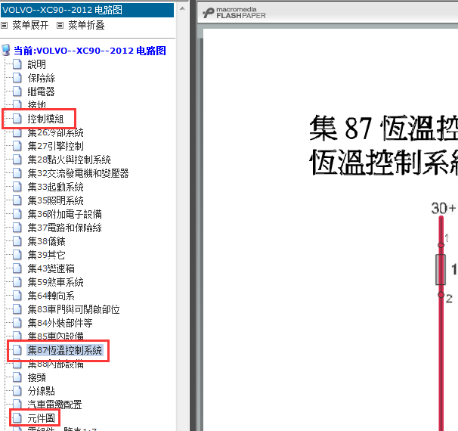The height and width of the screenshot is (431, 458).
Task: Open the 汽車電纜配置 tree item
Action: coord(54,405)
